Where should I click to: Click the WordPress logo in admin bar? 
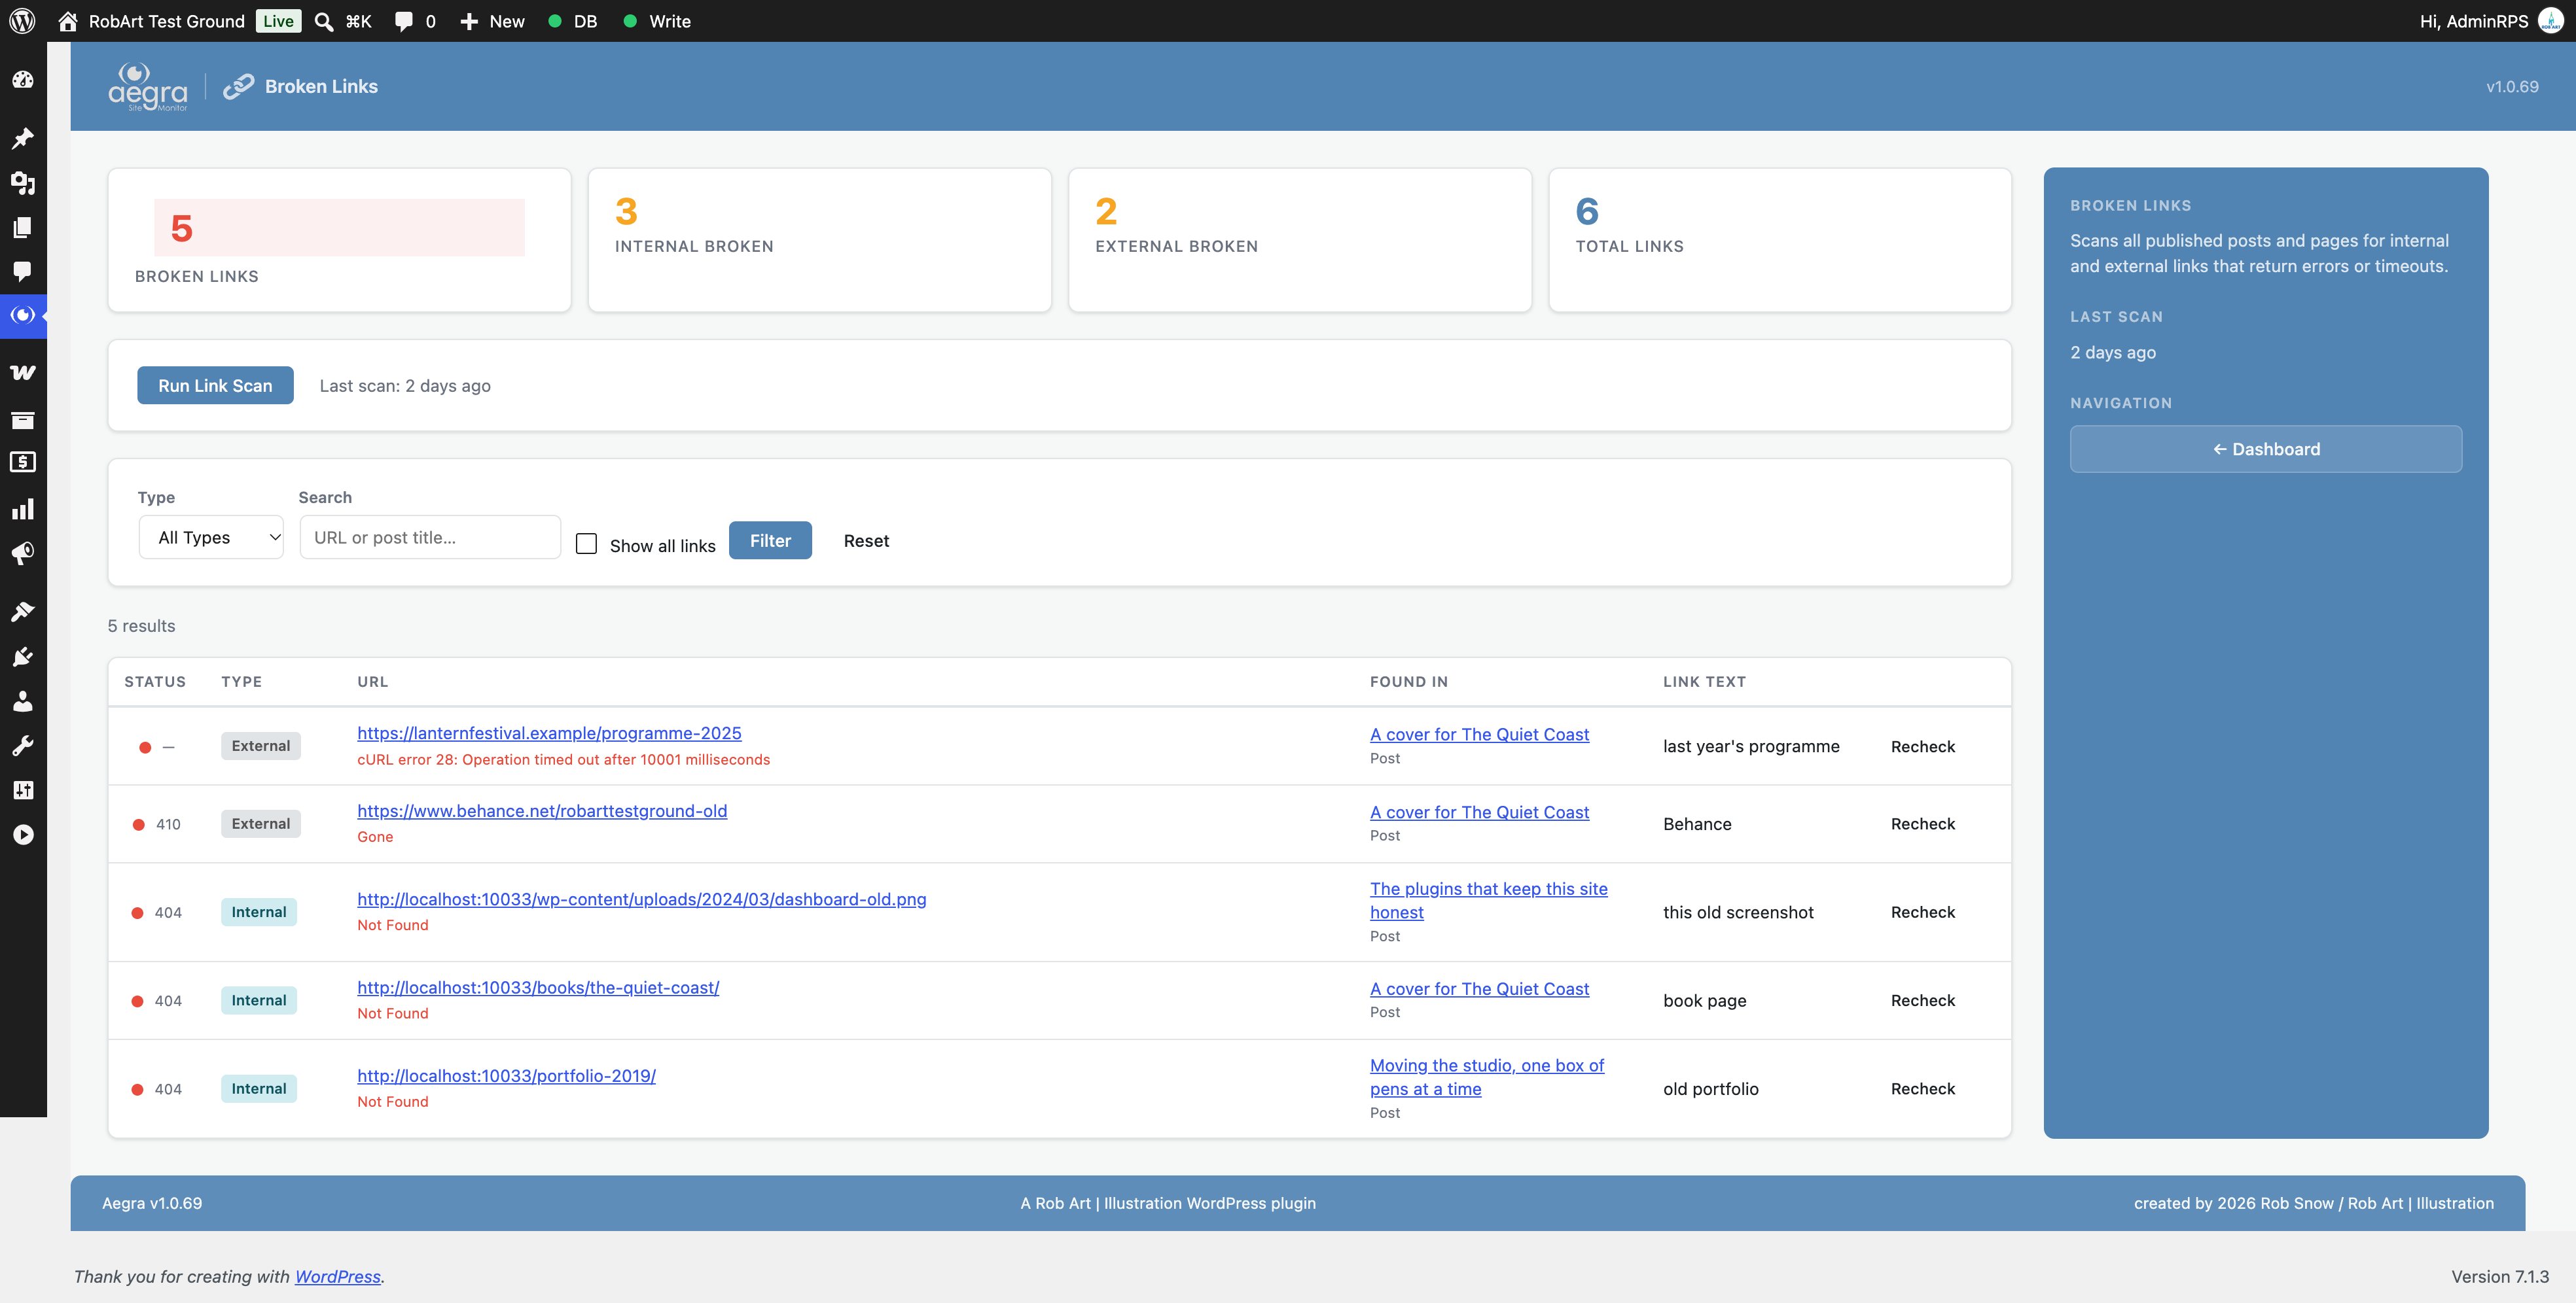(22, 21)
